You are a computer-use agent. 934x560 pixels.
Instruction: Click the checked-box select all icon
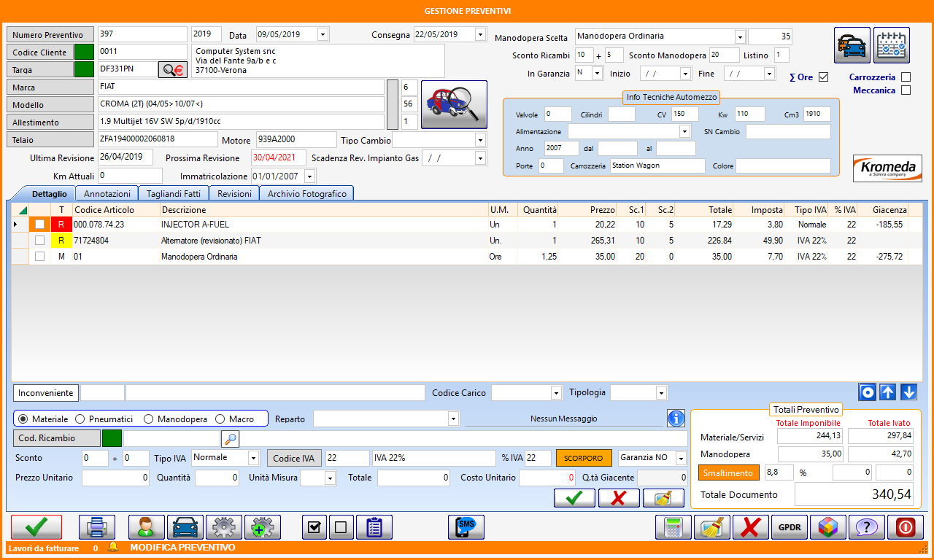point(314,526)
